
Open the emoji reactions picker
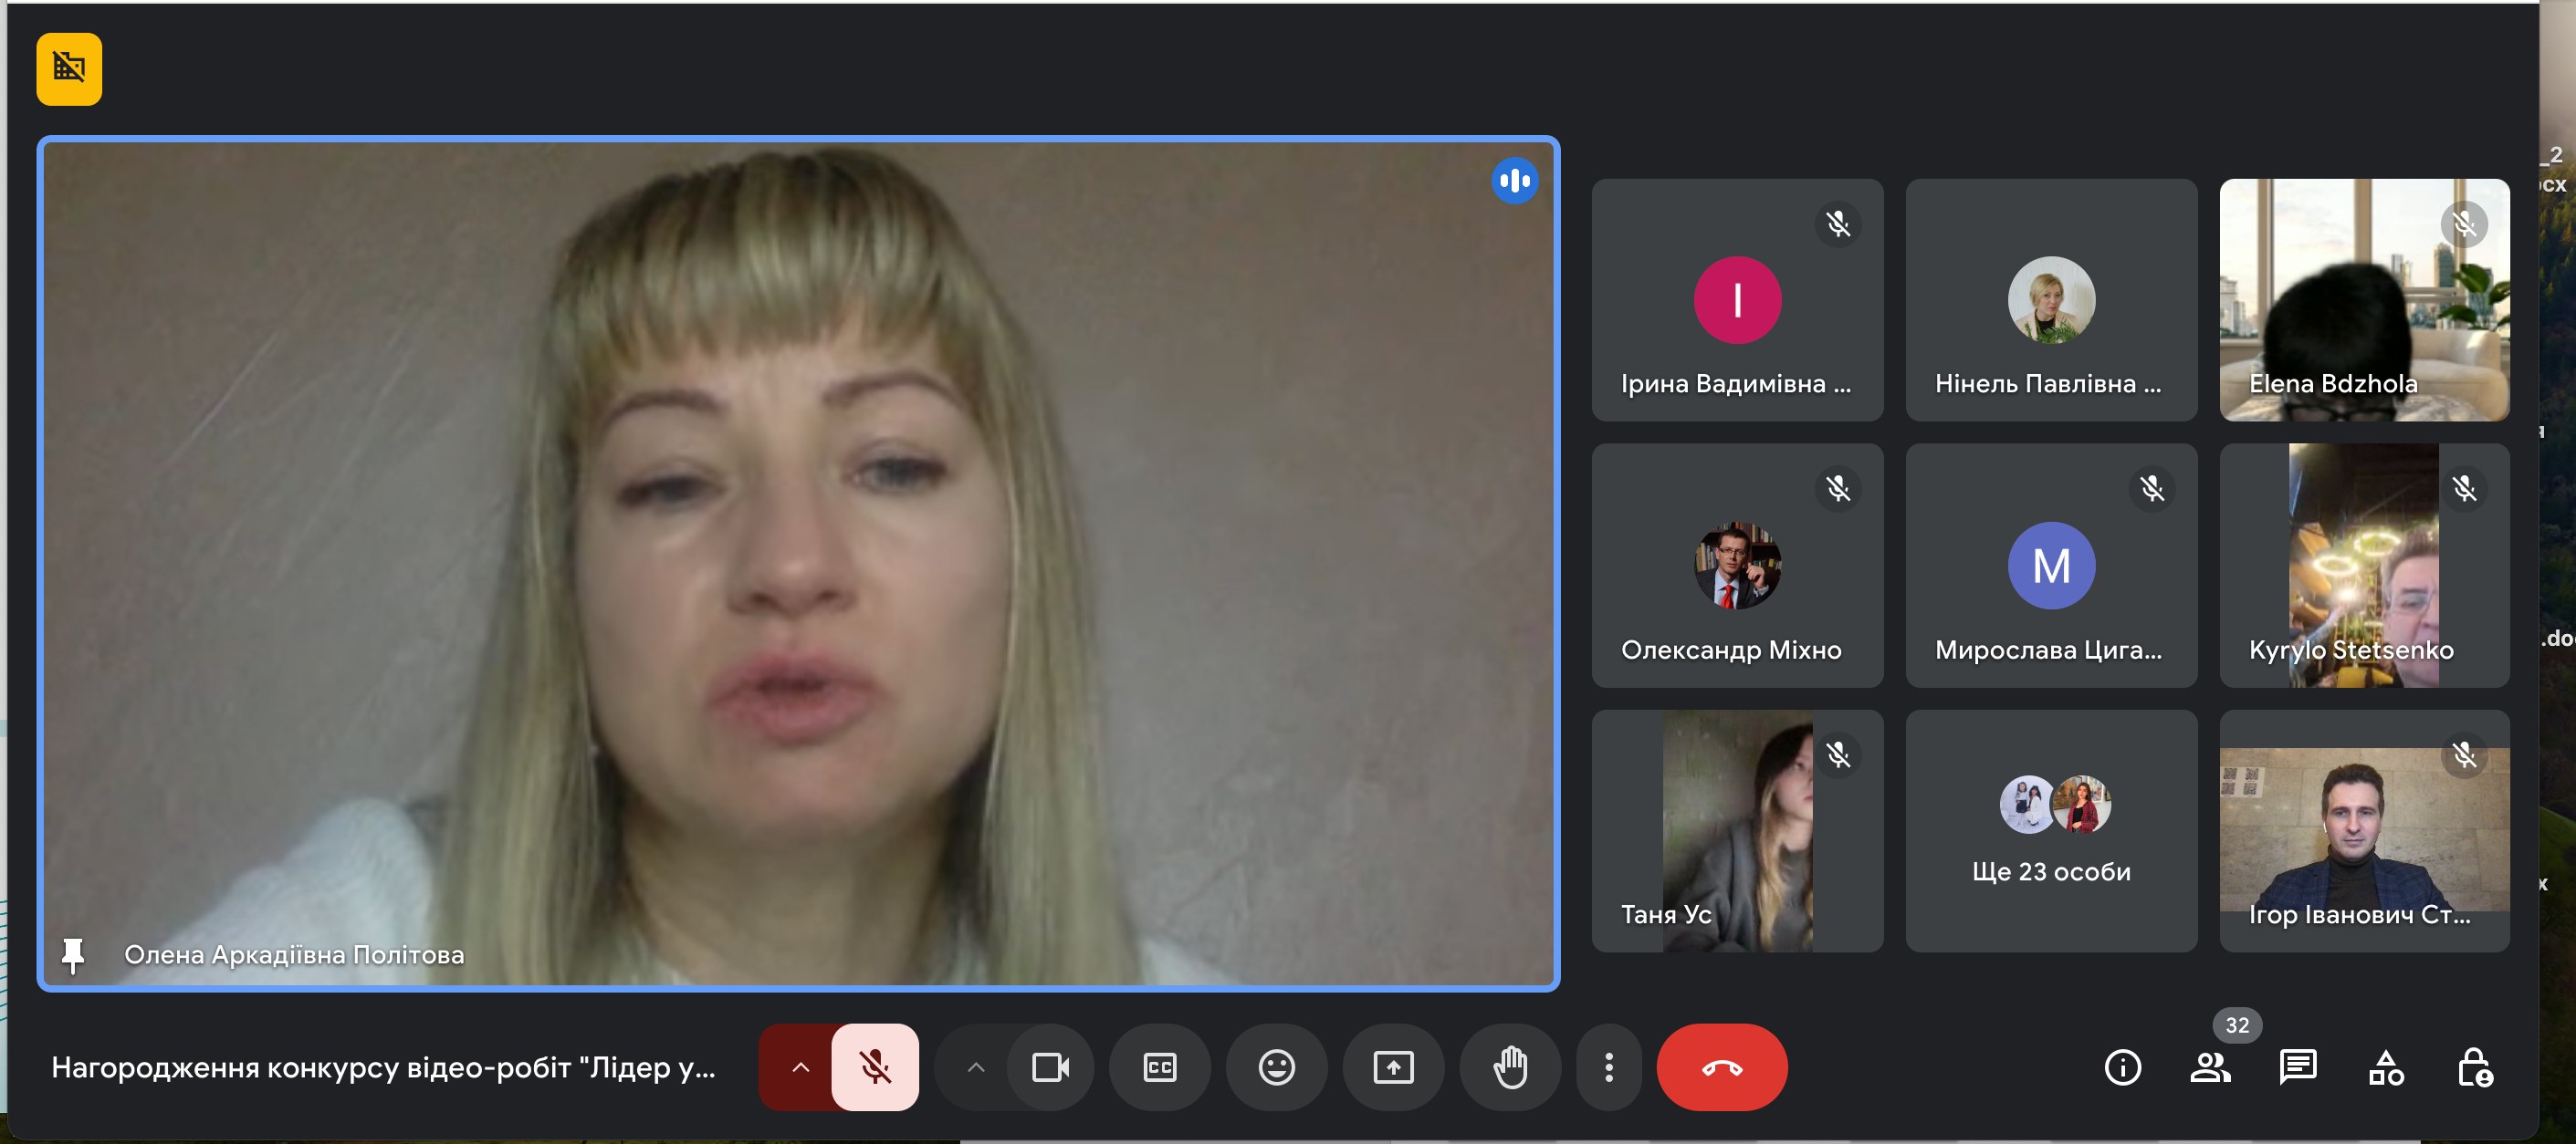click(x=1276, y=1067)
